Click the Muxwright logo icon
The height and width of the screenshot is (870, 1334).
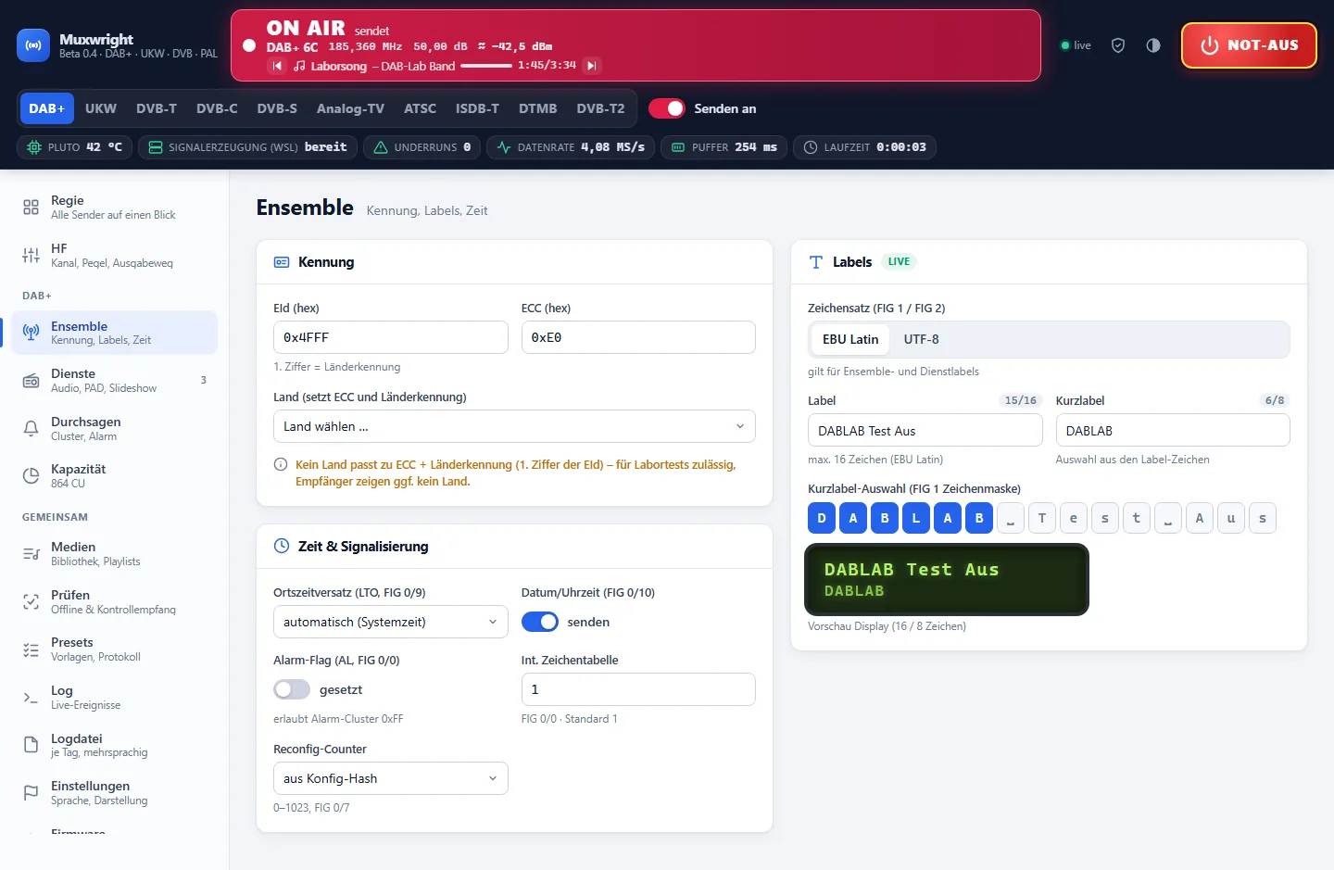tap(33, 45)
